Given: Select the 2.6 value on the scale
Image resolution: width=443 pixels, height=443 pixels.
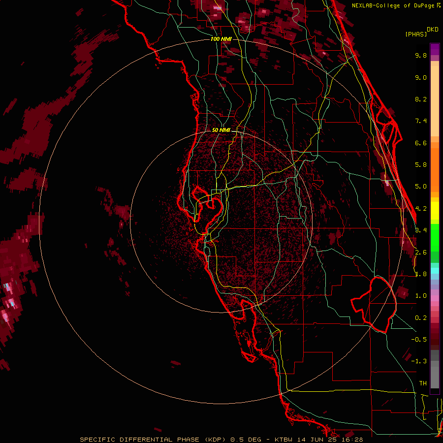Looking at the screenshot, I should [421, 253].
